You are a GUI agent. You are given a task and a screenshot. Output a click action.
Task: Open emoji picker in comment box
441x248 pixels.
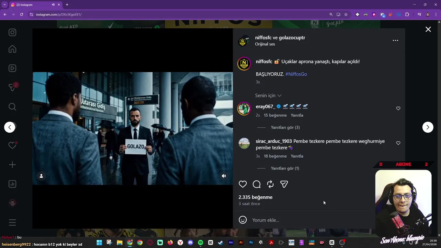coord(243,220)
